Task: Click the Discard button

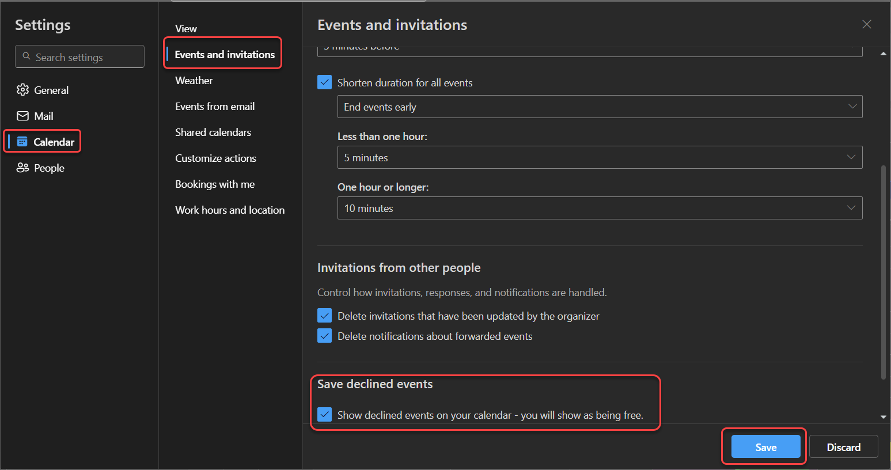Action: pyautogui.click(x=843, y=447)
